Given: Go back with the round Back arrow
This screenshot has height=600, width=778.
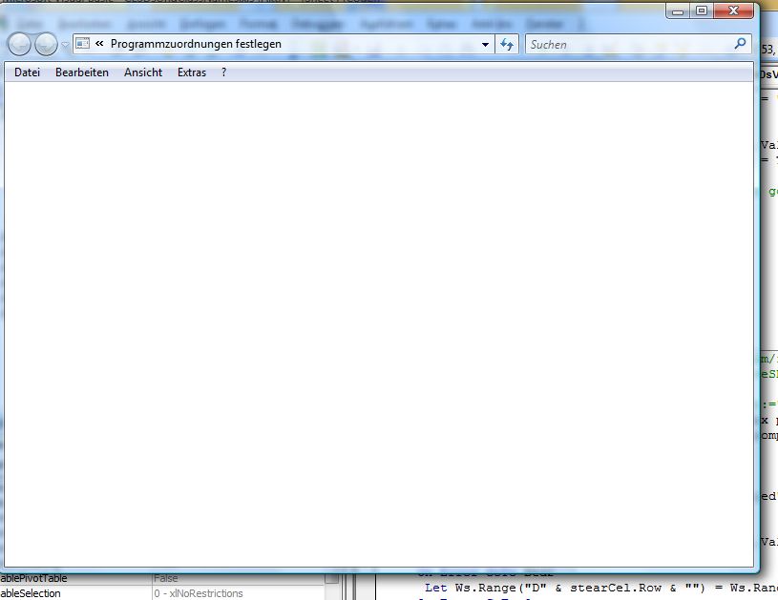Looking at the screenshot, I should tap(19, 44).
